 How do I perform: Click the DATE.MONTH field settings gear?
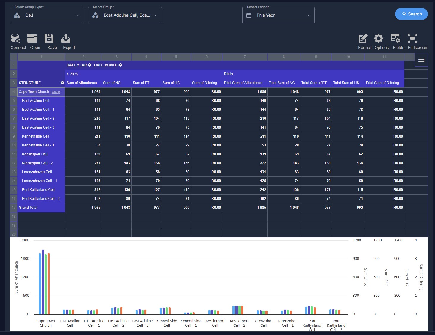[x=120, y=65]
